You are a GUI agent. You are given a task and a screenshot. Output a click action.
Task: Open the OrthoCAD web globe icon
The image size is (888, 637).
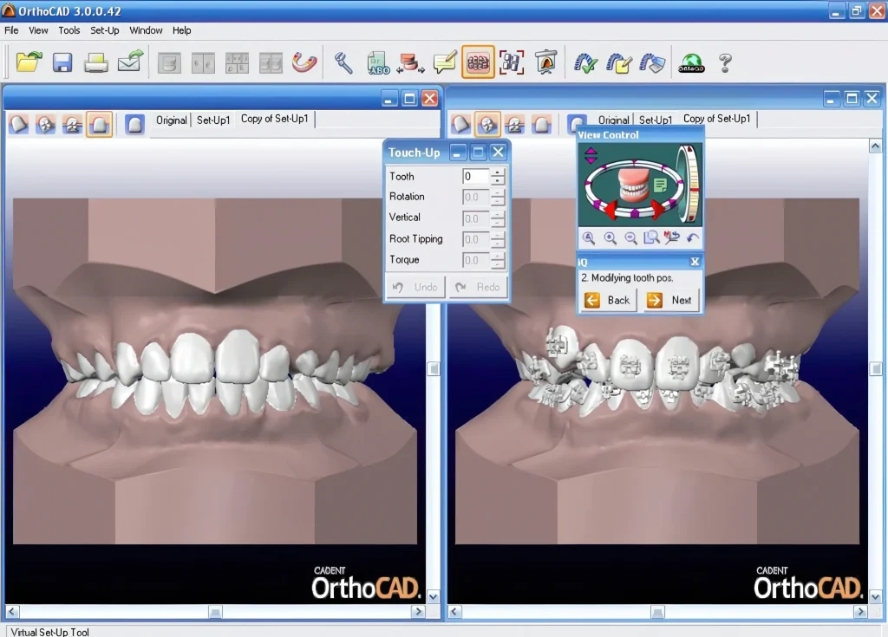coord(691,62)
